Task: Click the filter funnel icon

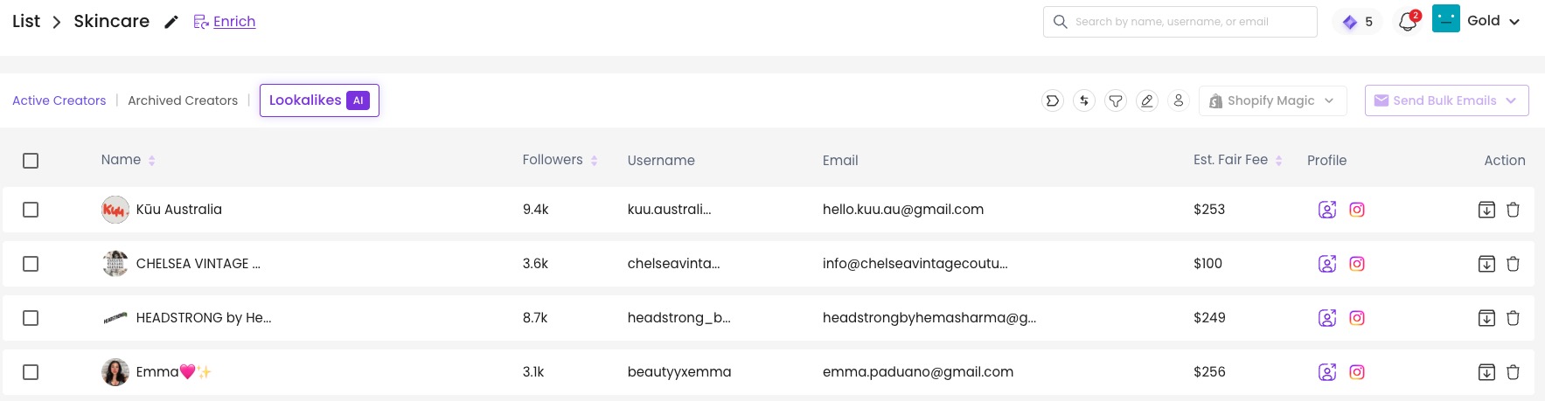Action: 1116,100
